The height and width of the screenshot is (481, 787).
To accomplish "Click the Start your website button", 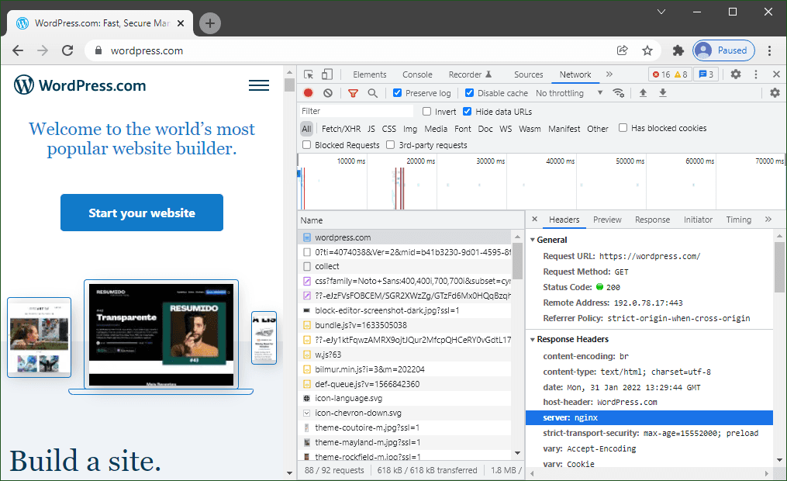I will pyautogui.click(x=142, y=213).
